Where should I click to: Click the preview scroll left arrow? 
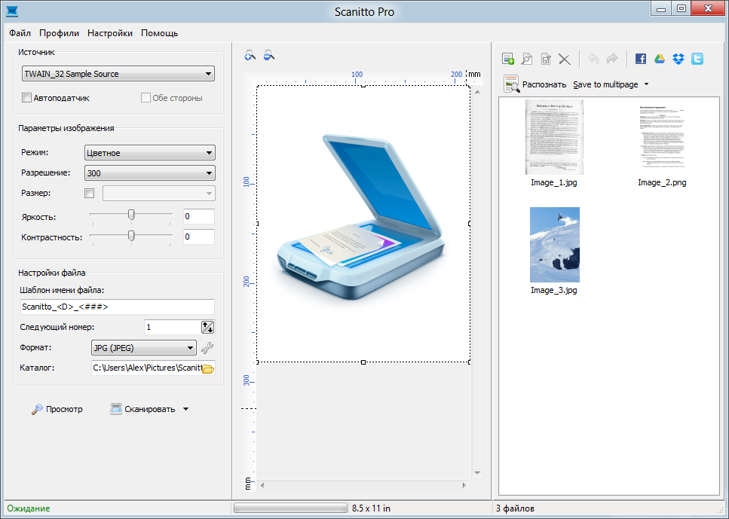[x=262, y=486]
